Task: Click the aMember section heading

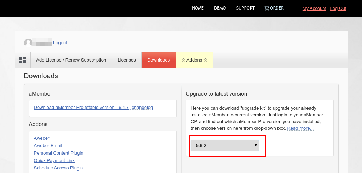Action: [x=40, y=94]
